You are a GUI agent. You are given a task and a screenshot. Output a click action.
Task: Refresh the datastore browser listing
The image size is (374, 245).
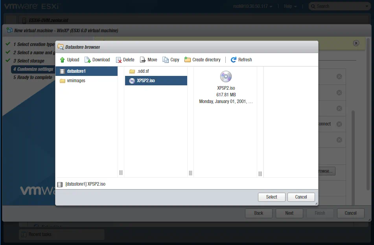241,60
